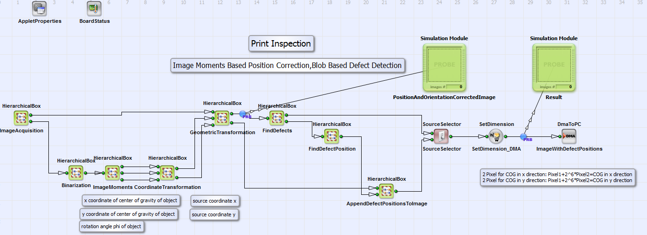The image size is (647, 235).
Task: Open the BoardStatus module icon
Action: pyautogui.click(x=94, y=8)
